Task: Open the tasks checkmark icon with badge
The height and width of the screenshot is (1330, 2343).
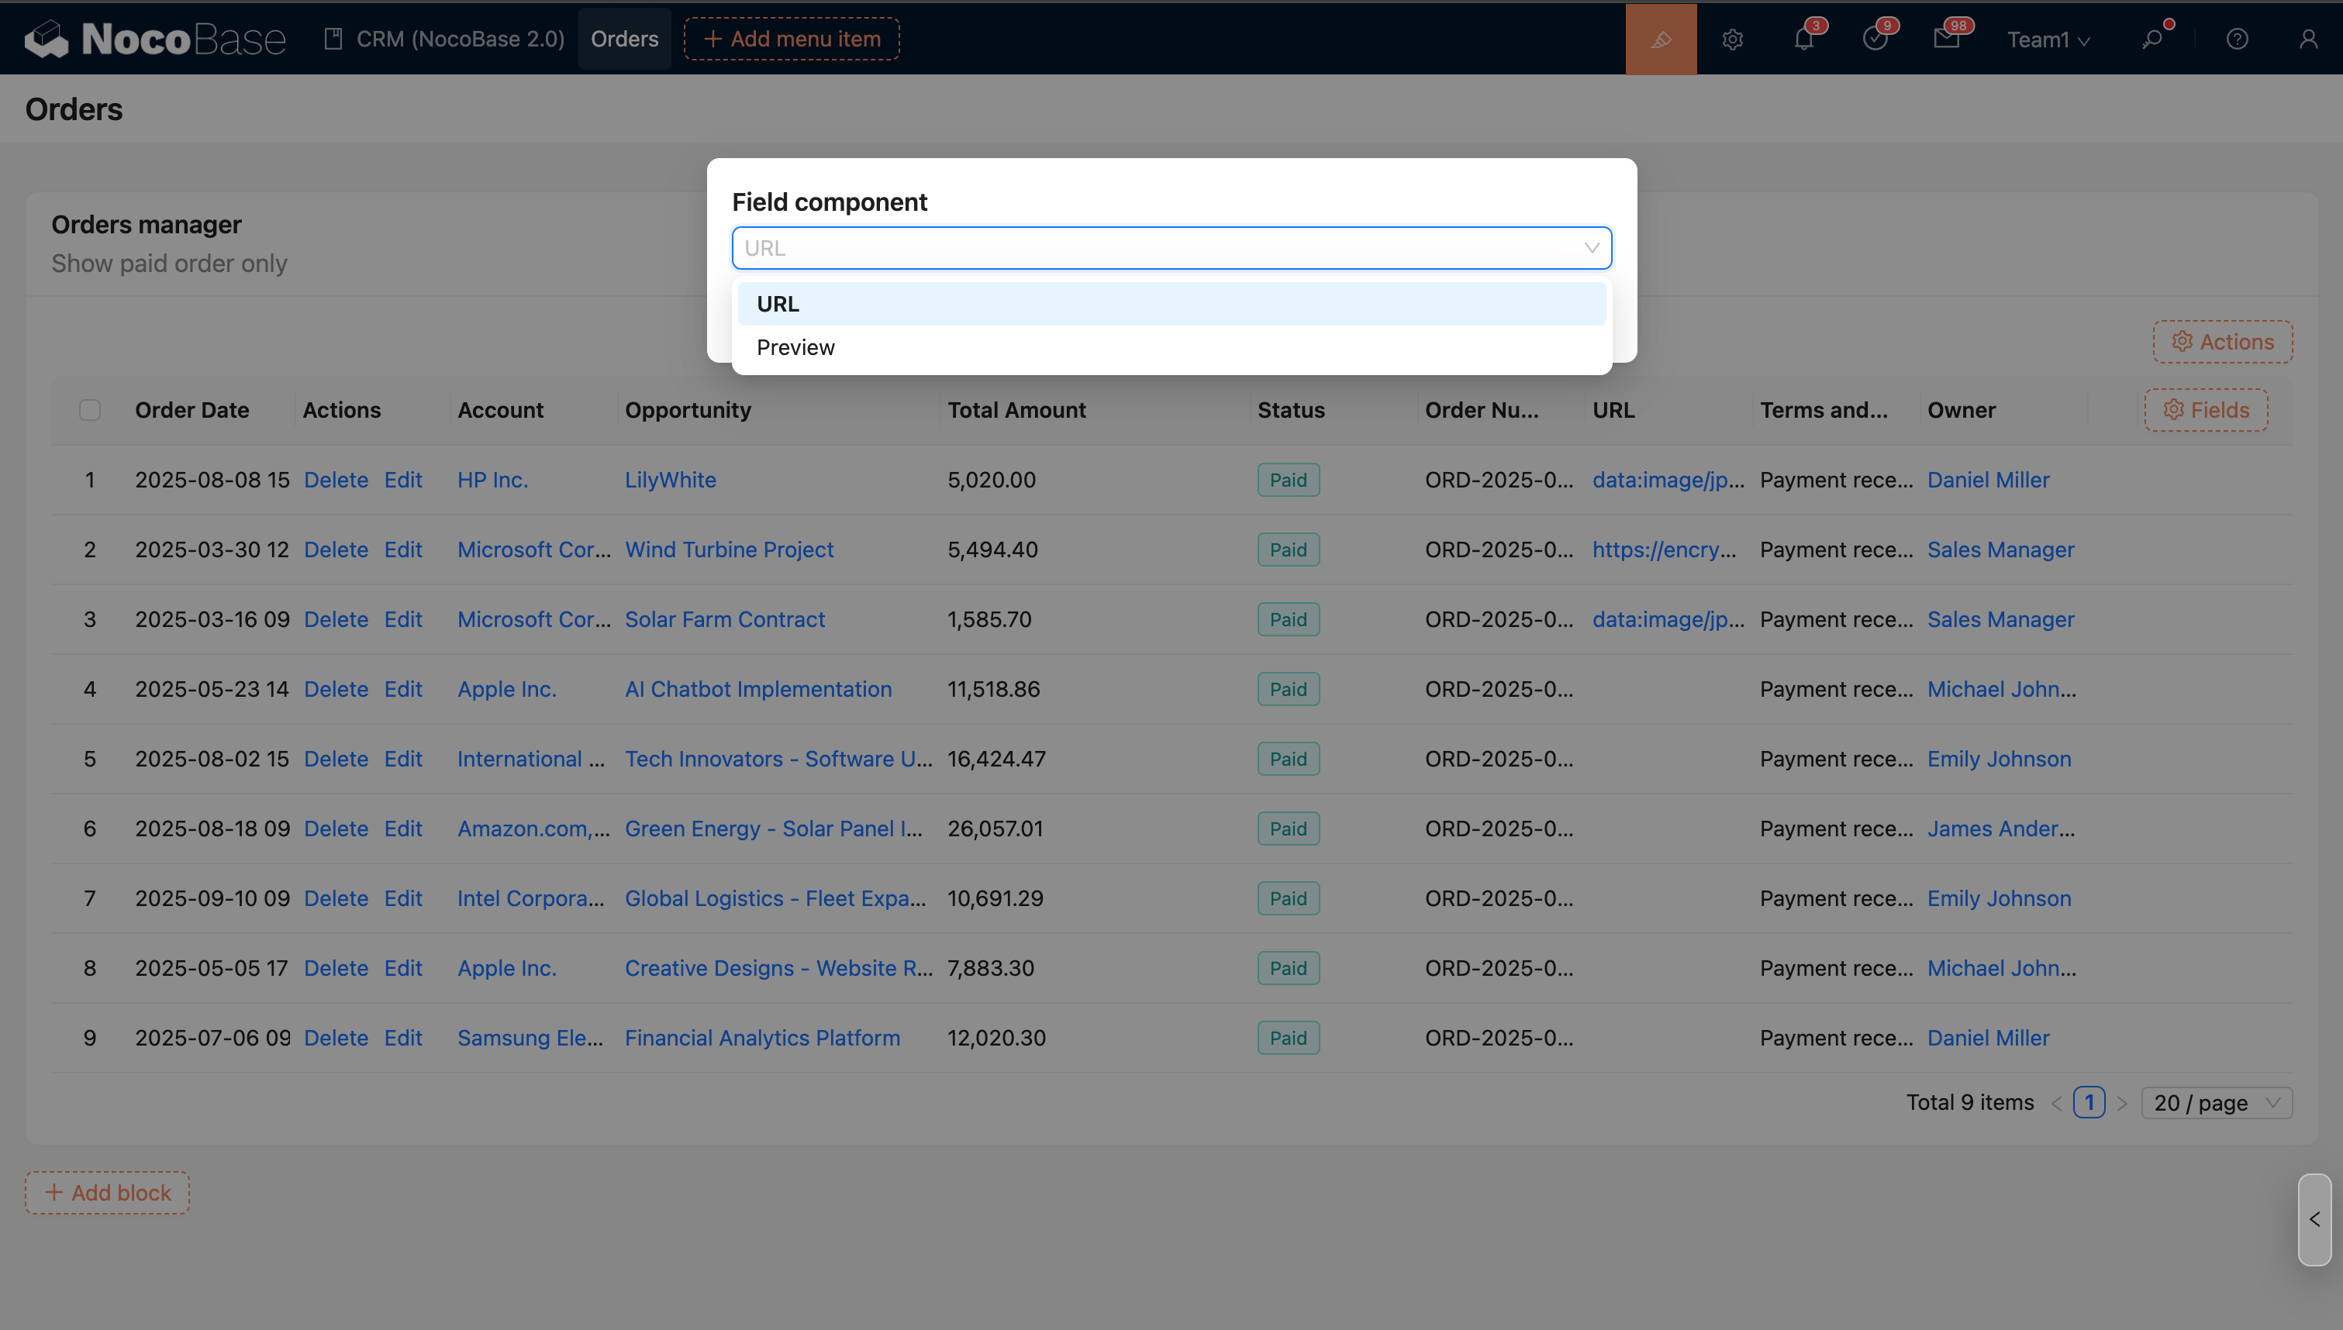Action: 1875,40
